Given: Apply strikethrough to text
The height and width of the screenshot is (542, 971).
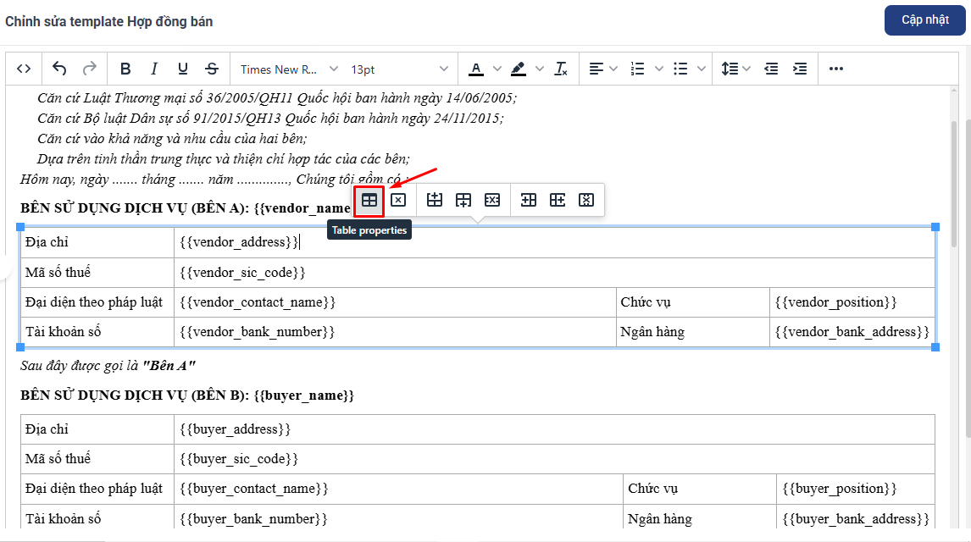Looking at the screenshot, I should (x=212, y=69).
